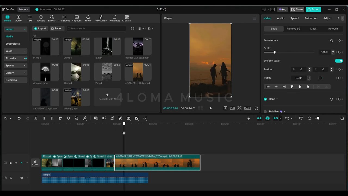Toggle auto snapping in timeline
The image size is (348, 196).
268,118
